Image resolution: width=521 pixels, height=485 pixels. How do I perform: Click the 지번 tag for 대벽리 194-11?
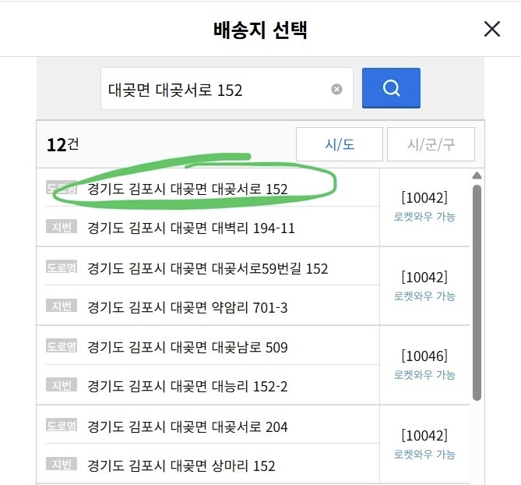pos(62,228)
